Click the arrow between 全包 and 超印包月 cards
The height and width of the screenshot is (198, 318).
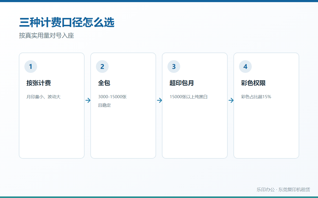160,100
